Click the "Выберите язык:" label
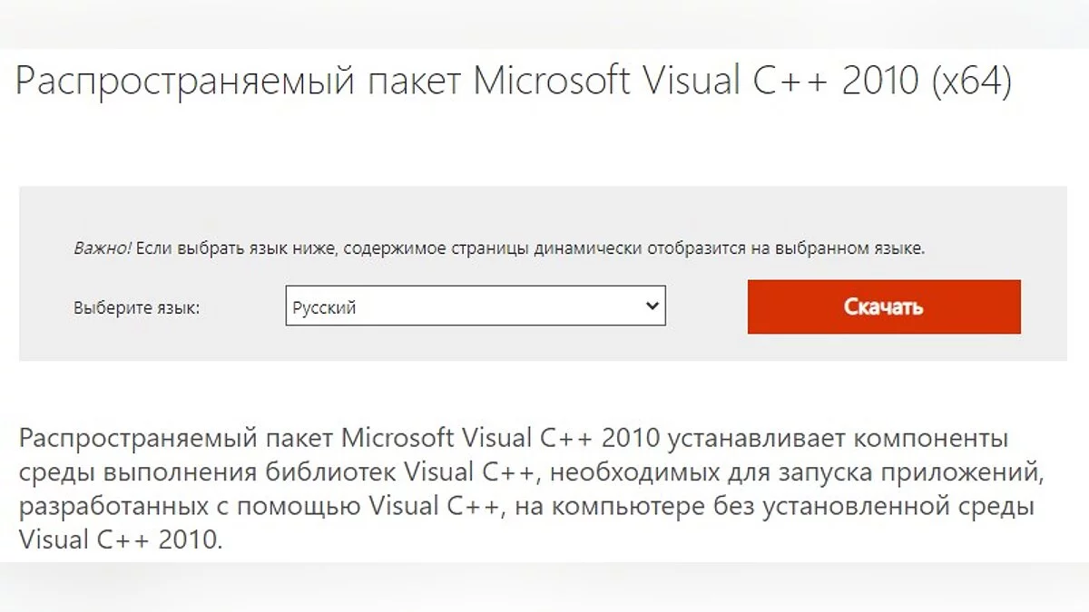 136,307
